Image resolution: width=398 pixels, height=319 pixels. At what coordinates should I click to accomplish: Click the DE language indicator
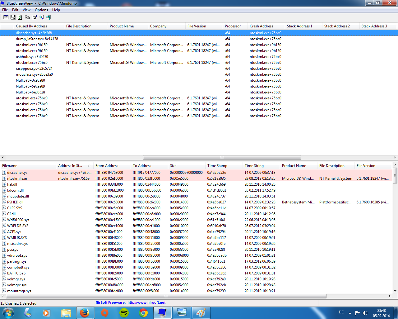pos(341,312)
